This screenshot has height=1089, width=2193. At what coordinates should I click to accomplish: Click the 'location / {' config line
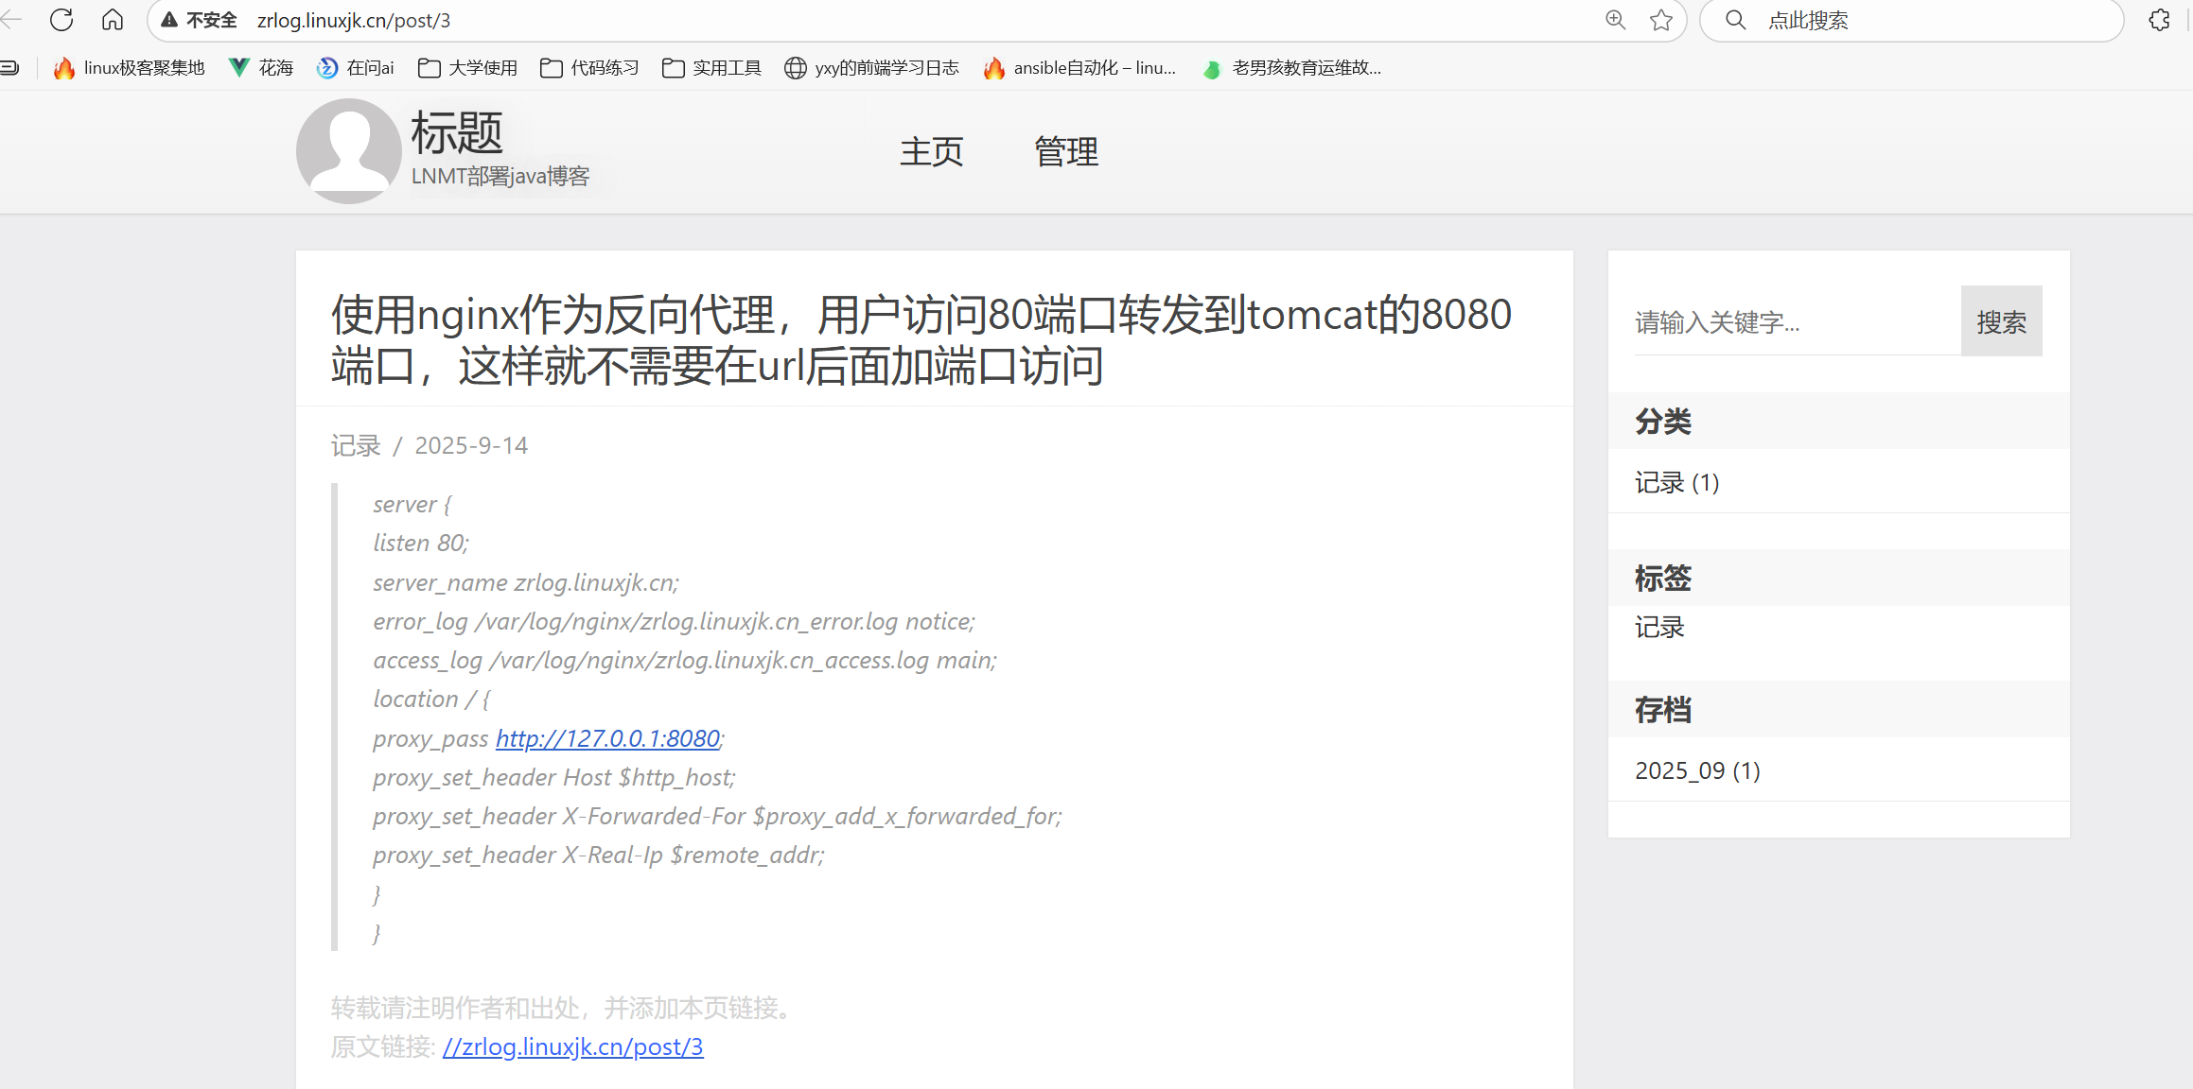(431, 699)
